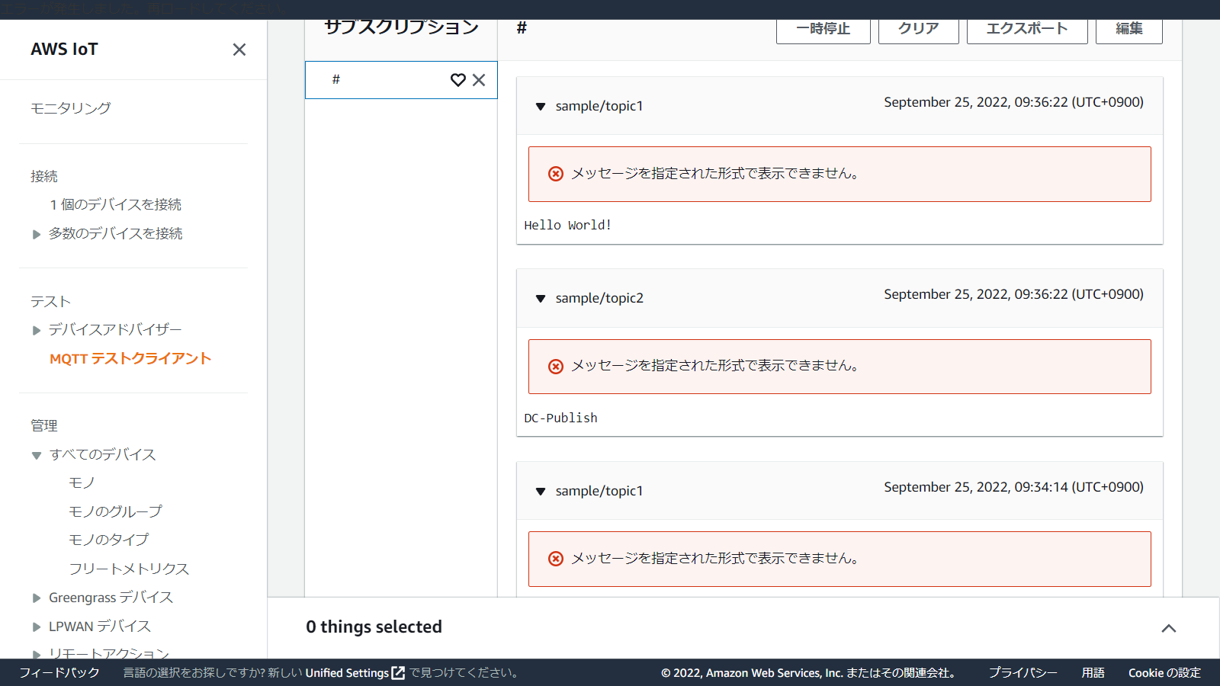Click the エクスポート button

point(1026,29)
